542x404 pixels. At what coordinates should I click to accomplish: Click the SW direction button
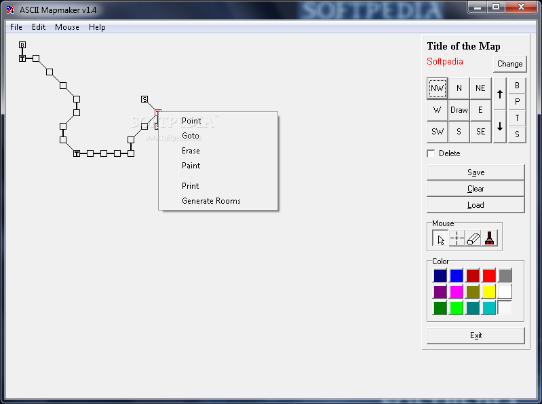click(438, 132)
